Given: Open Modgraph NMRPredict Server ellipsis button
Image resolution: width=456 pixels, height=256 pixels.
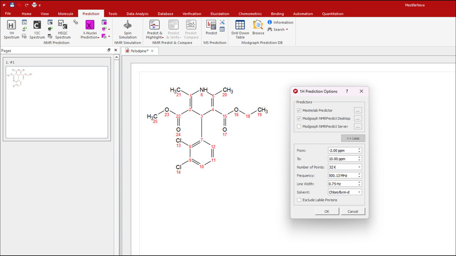Looking at the screenshot, I should pos(358,127).
